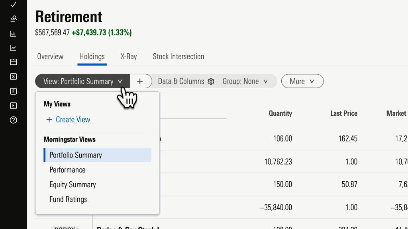Open Data & Columns settings
The height and width of the screenshot is (229, 408).
[x=186, y=81]
